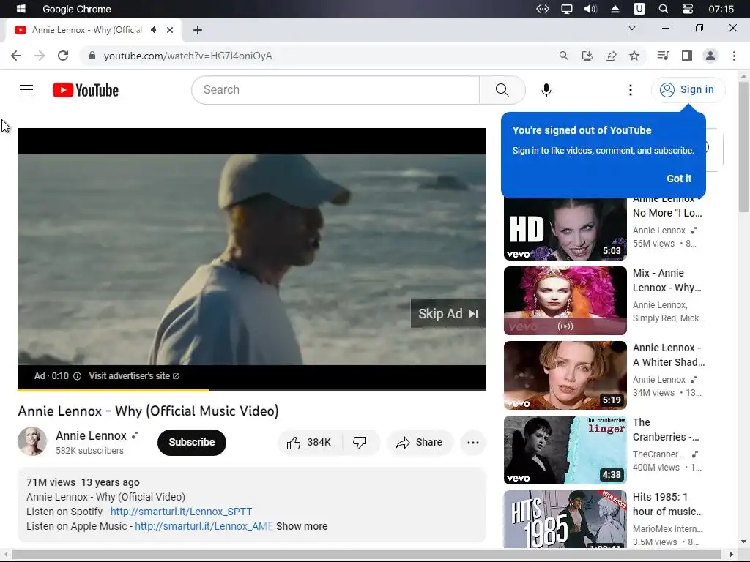Play the Hits 1985 thumbnail

pyautogui.click(x=565, y=520)
